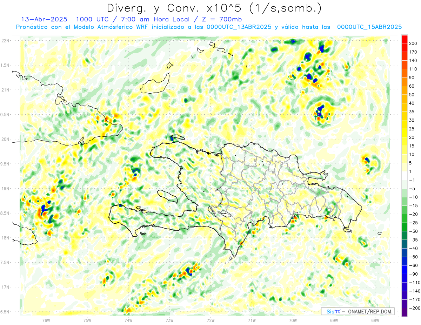Click the '-5' color scale value
This screenshot has height=325, width=421.
click(412, 189)
